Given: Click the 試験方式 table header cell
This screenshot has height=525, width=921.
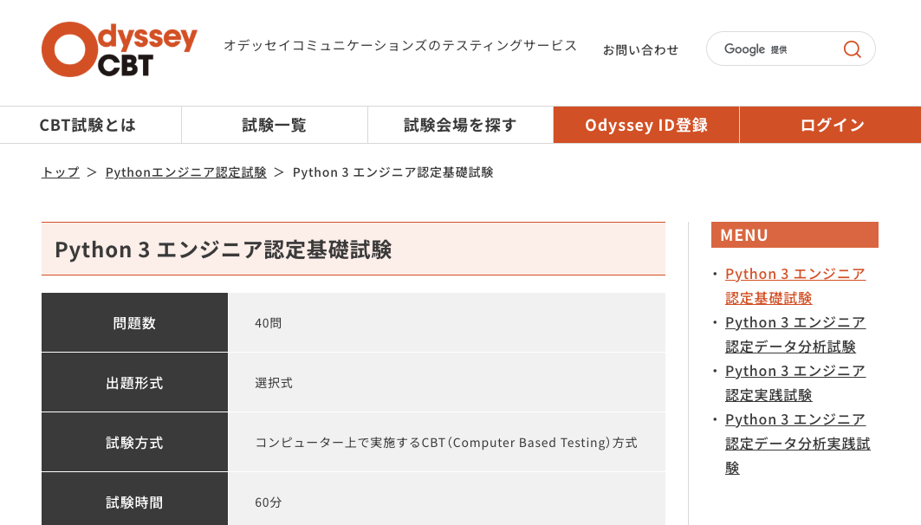Looking at the screenshot, I should (x=134, y=442).
